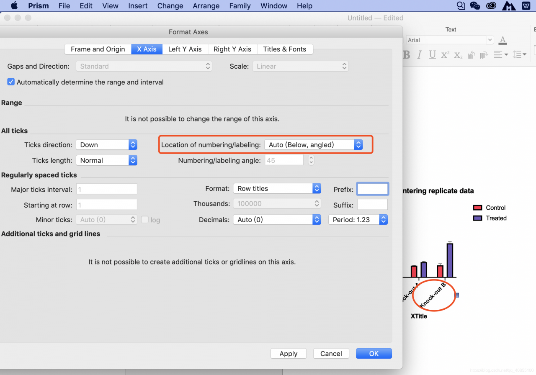This screenshot has height=375, width=536.
Task: Switch to Left Y Axis tab
Action: [185, 49]
